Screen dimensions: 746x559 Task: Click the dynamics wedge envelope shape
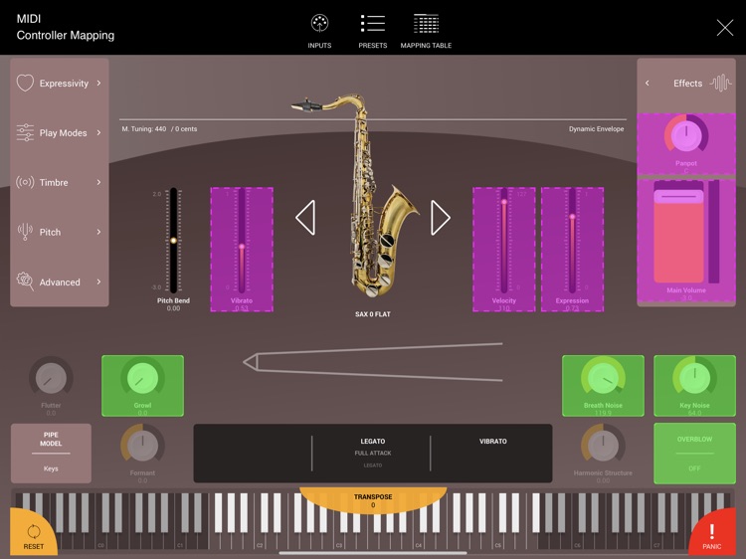(x=373, y=362)
